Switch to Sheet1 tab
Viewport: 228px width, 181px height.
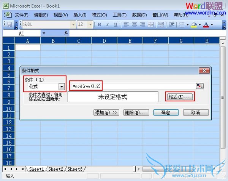36,169
